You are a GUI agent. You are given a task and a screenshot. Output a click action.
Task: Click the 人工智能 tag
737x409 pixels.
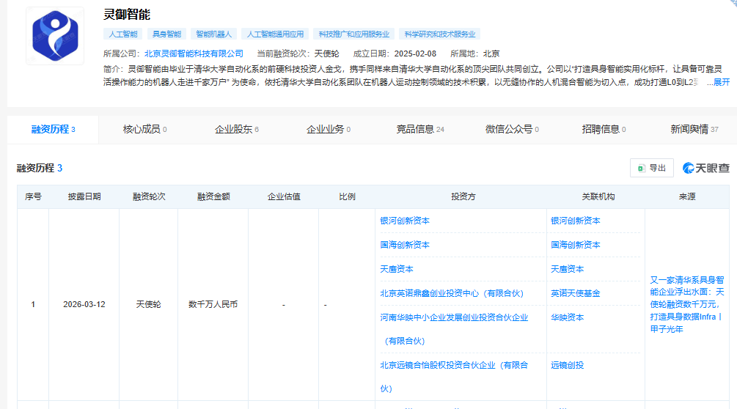122,34
